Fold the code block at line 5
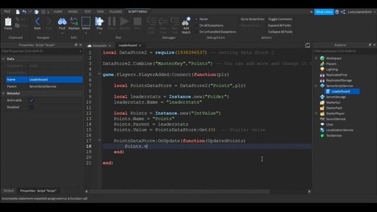Viewport: 377px width, 212px height. click(x=99, y=74)
